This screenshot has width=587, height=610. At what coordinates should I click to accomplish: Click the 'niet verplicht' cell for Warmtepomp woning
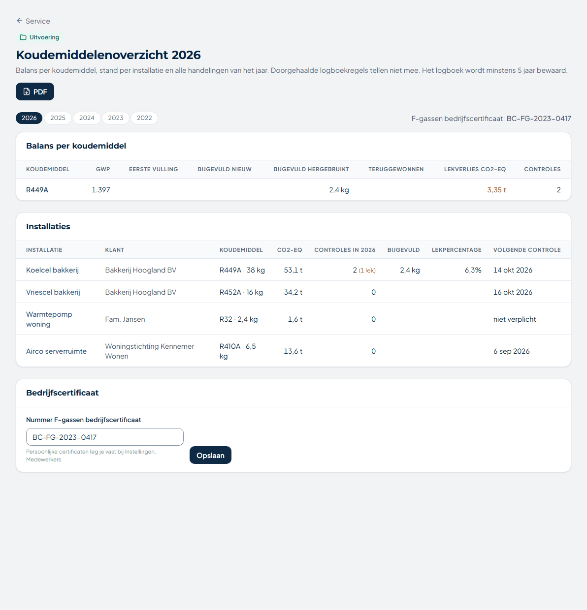pyautogui.click(x=515, y=319)
